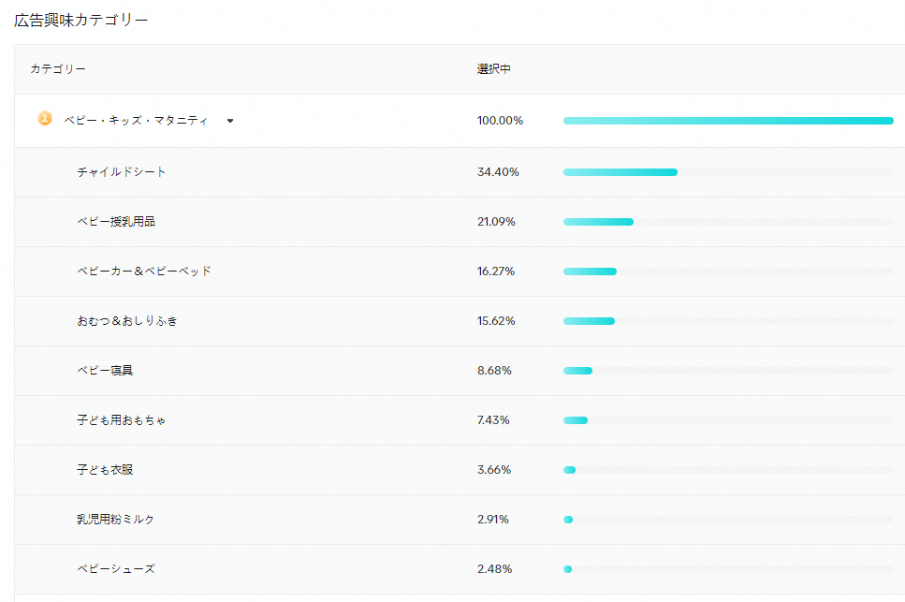
Task: Click the 子ども衣服 subcategory
Action: click(105, 470)
